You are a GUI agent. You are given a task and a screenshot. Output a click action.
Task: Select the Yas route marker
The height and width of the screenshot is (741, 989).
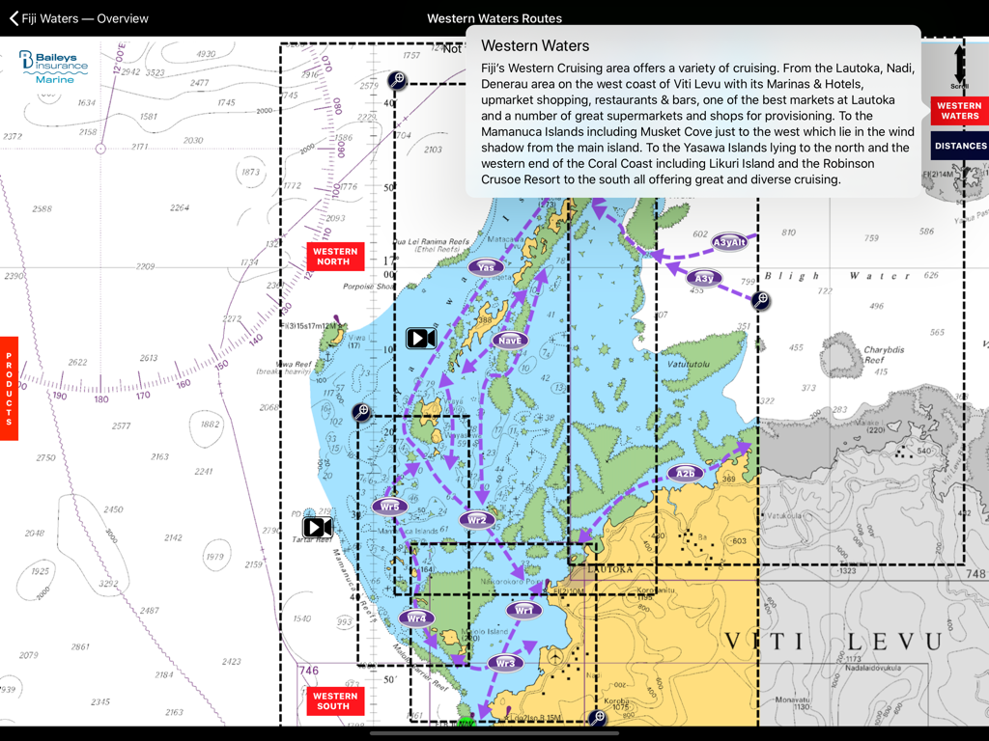tap(484, 264)
